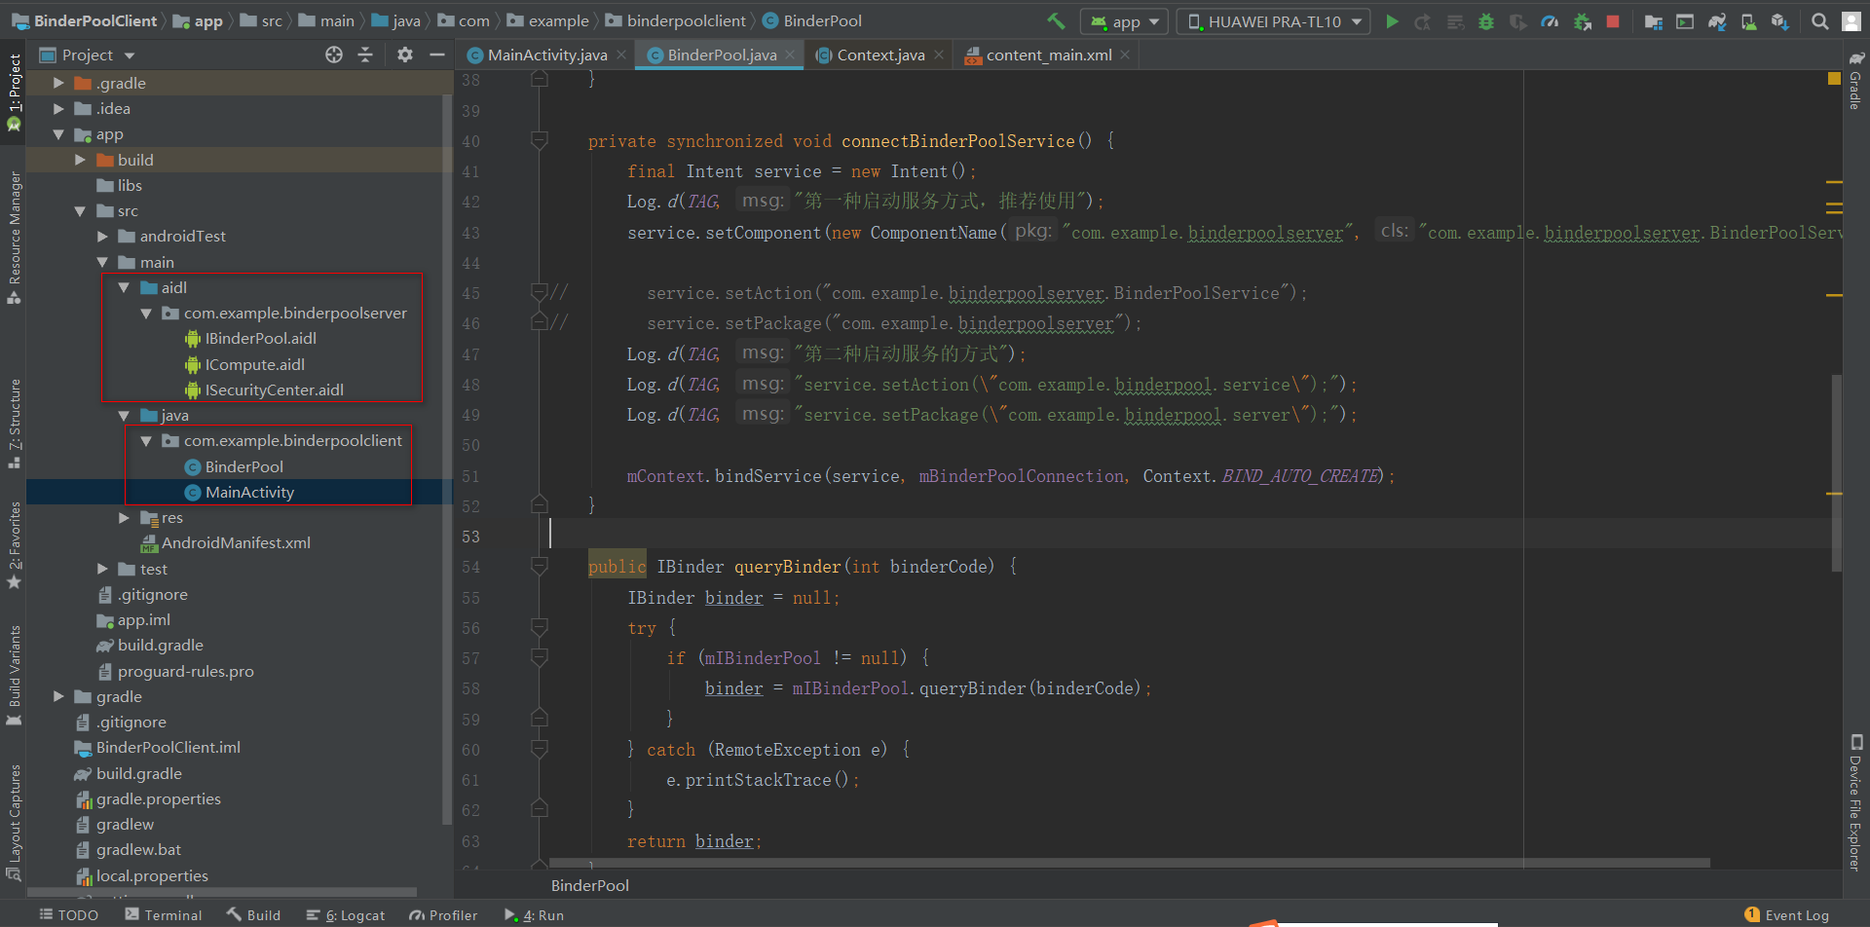This screenshot has width=1870, height=927.
Task: Open the AVD Manager icon
Action: tap(1749, 21)
